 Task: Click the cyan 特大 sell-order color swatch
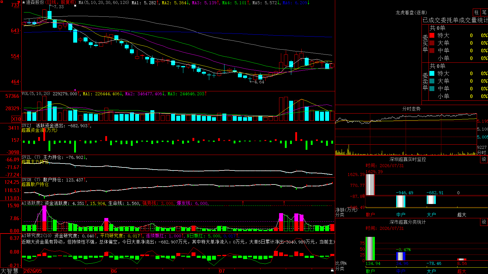432,73
